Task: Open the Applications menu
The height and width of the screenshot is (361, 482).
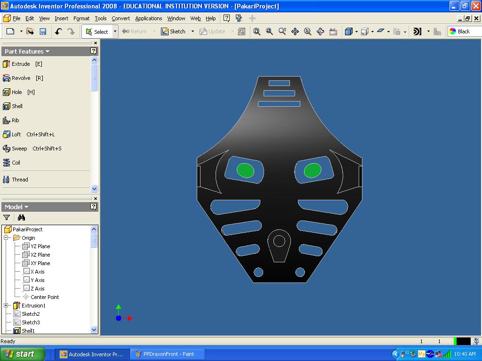Action: pyautogui.click(x=148, y=18)
